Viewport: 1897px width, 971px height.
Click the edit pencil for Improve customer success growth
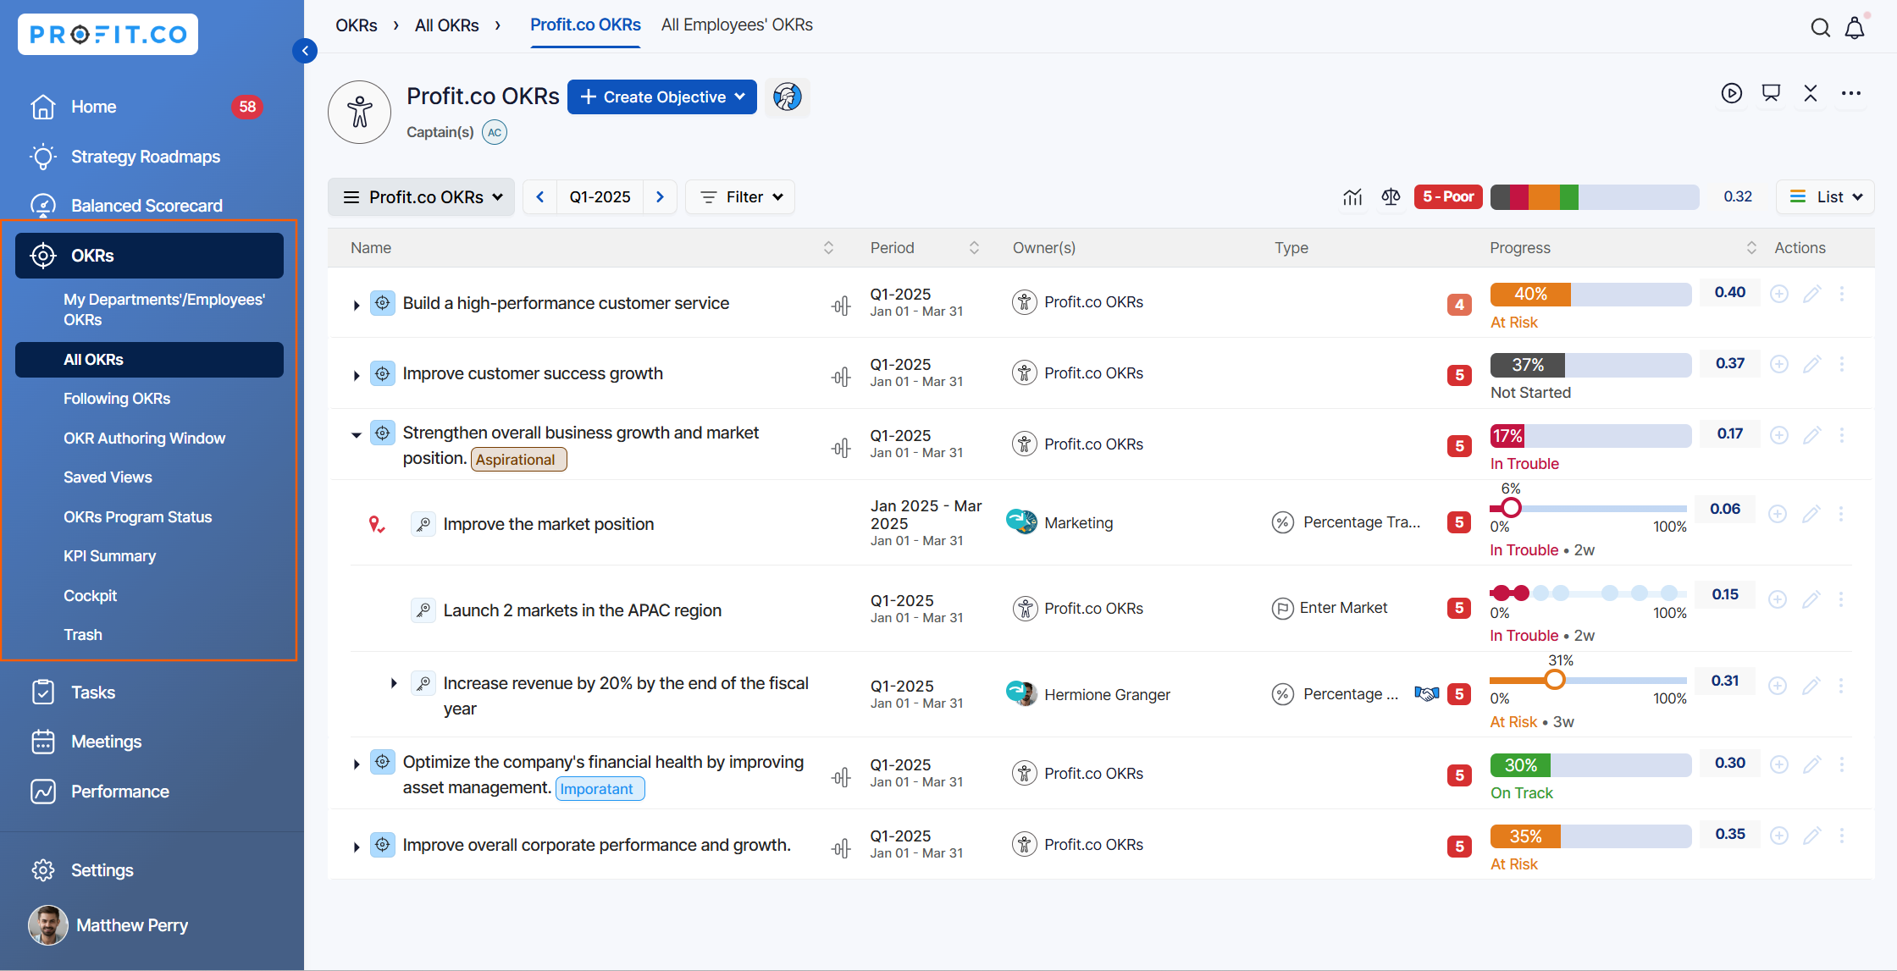coord(1811,364)
